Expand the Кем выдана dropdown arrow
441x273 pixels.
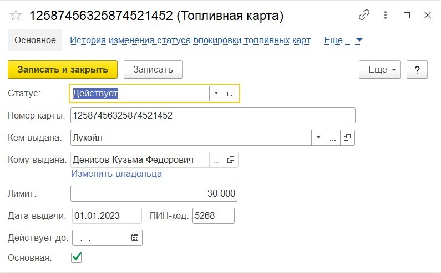click(x=318, y=137)
